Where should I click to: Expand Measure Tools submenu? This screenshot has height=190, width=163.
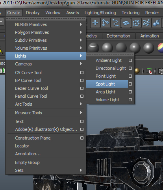point(46,113)
